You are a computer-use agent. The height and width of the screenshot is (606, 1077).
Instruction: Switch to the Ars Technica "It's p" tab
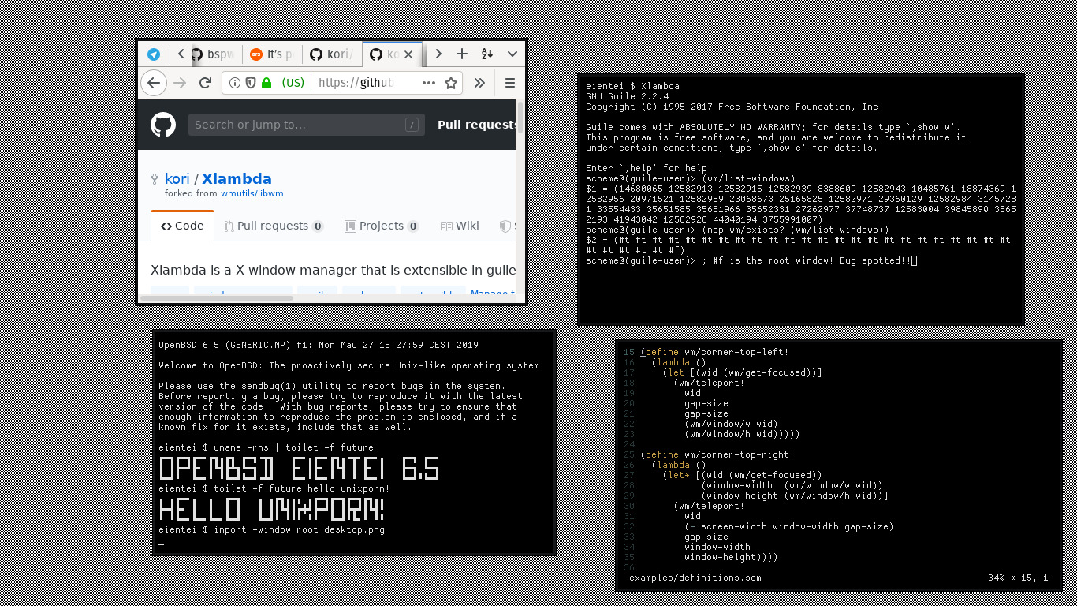click(x=271, y=54)
